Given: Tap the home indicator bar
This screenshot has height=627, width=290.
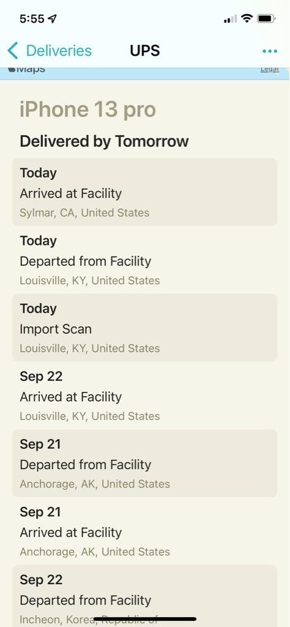Looking at the screenshot, I should [x=144, y=619].
